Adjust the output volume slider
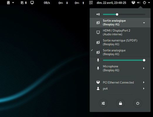153x117 pixels. [x=124, y=14]
